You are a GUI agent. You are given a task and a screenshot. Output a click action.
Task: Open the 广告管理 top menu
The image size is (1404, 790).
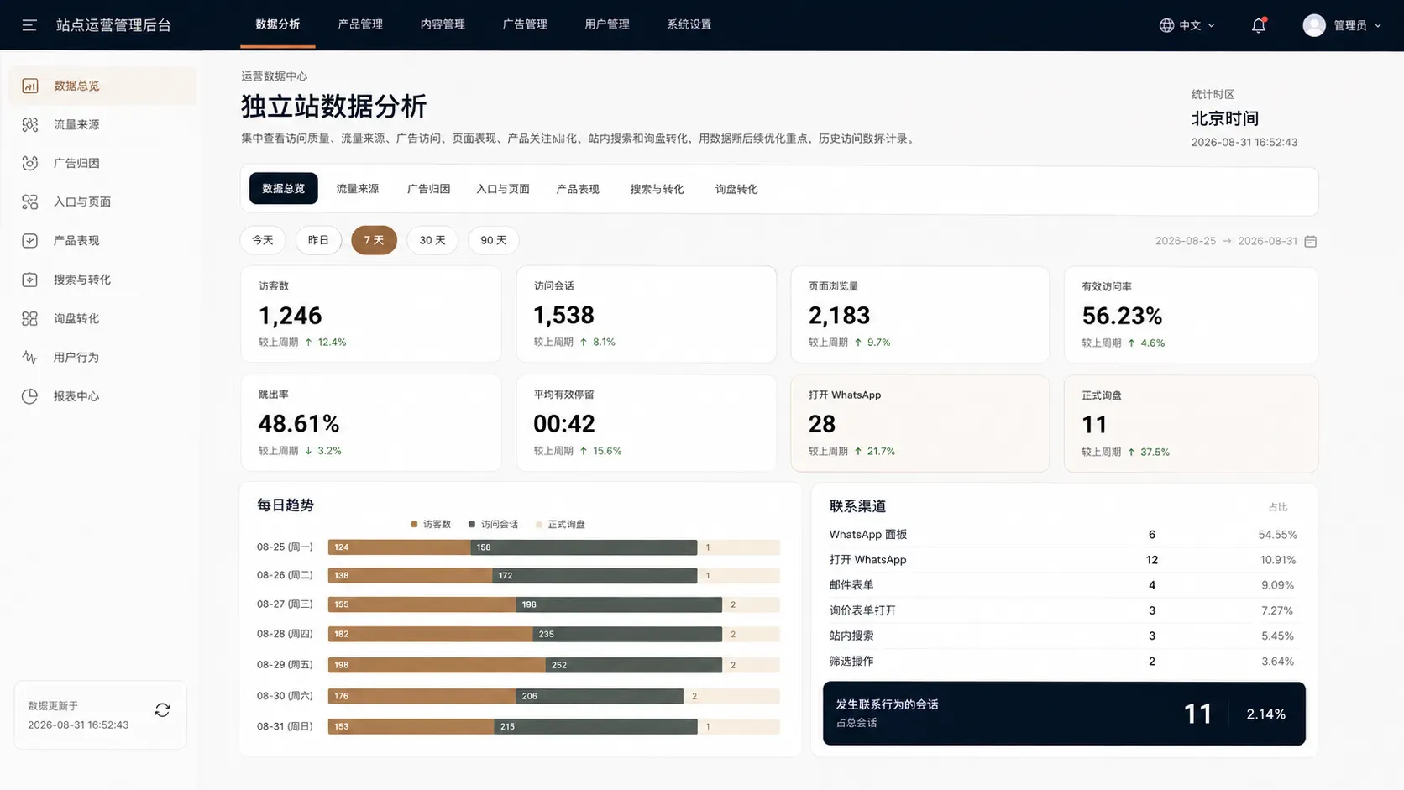point(525,24)
